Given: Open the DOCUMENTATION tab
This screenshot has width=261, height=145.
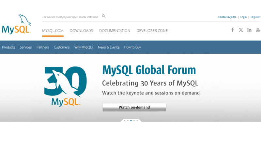Looking at the screenshot, I should click(x=115, y=31).
